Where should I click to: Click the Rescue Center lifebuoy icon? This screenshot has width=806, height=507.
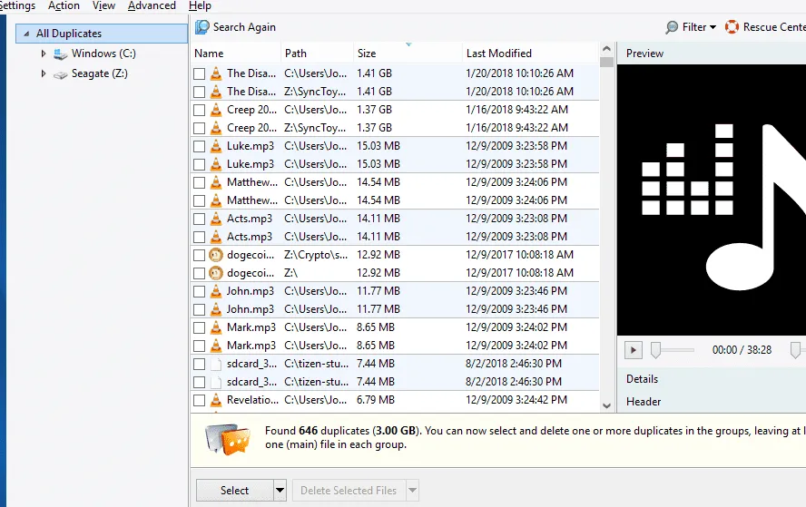(732, 27)
